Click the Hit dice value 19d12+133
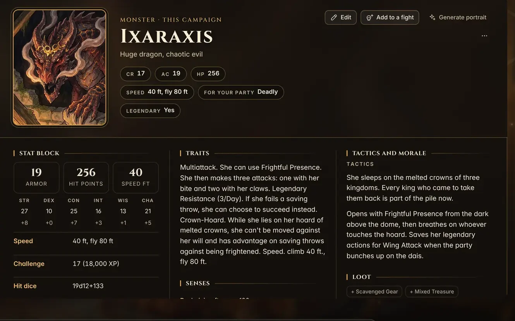Screen dimensions: 515x321 coord(88,286)
